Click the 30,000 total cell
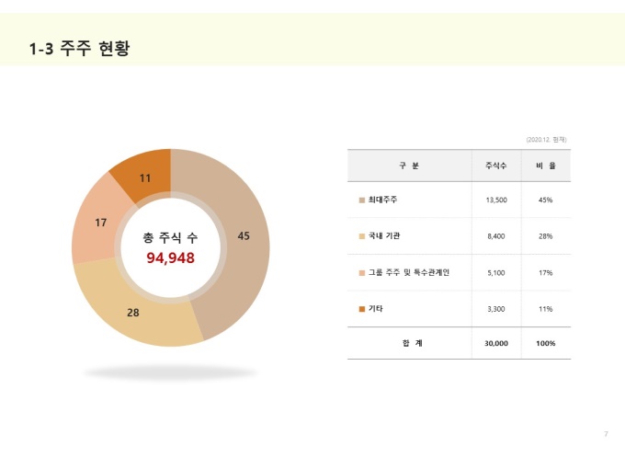 pyautogui.click(x=496, y=343)
